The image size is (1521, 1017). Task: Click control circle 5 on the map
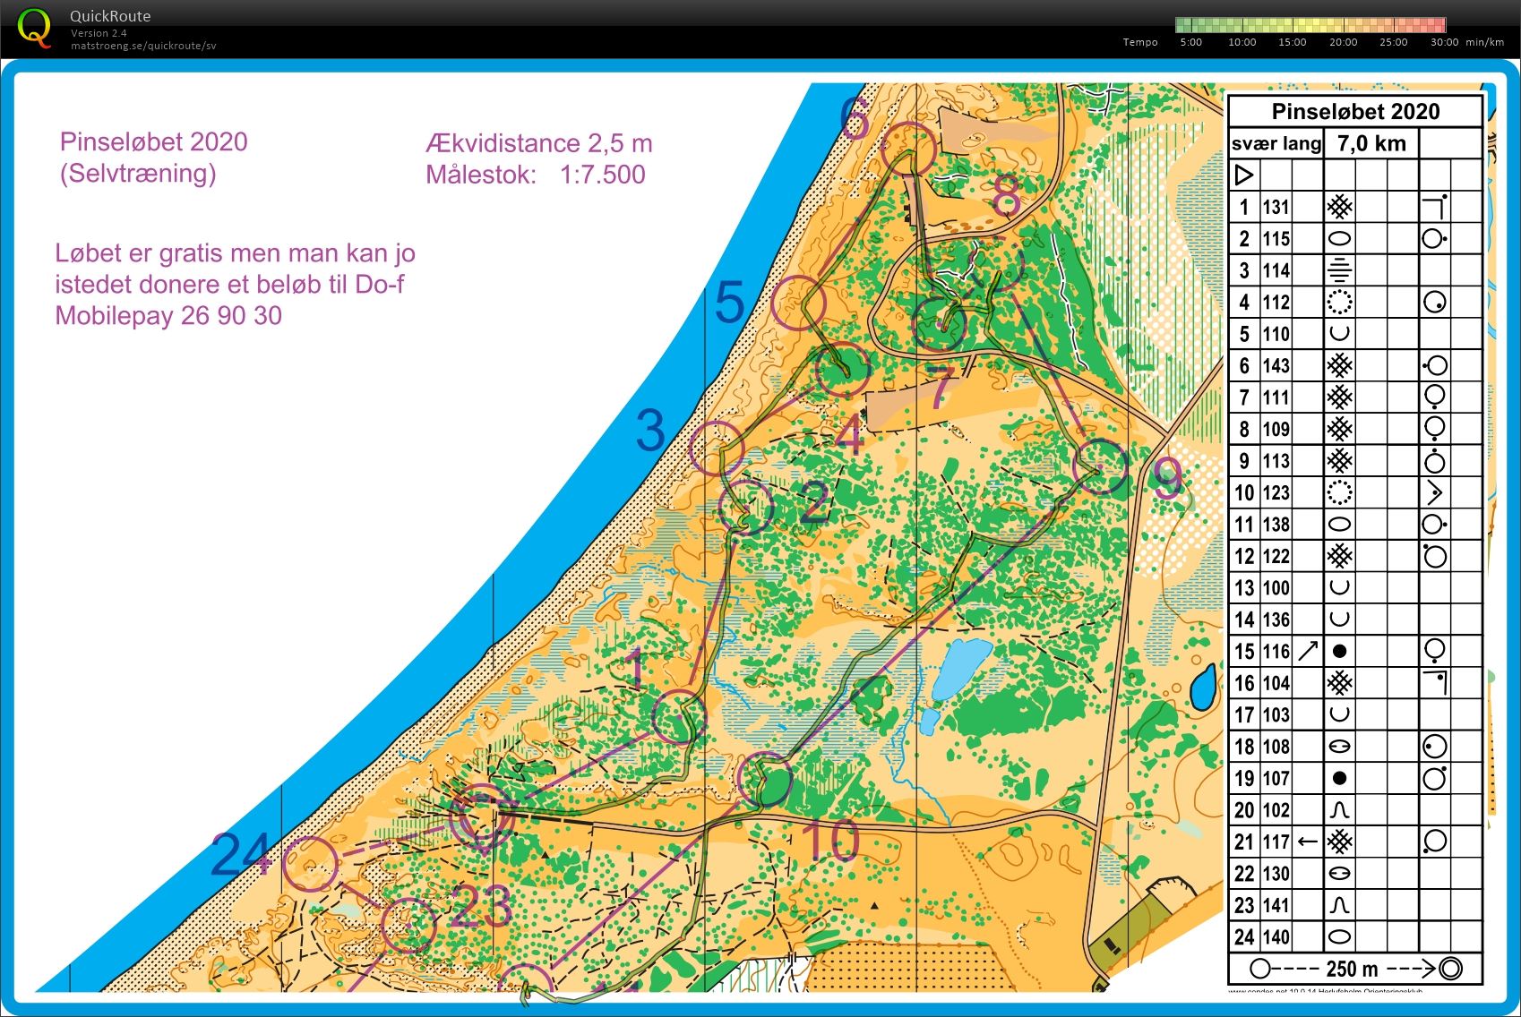(798, 303)
